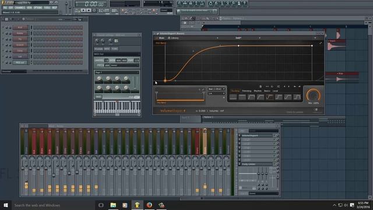The image size is (373, 210).
Task: Open the piano roll shortcut icon
Action: (191, 3)
